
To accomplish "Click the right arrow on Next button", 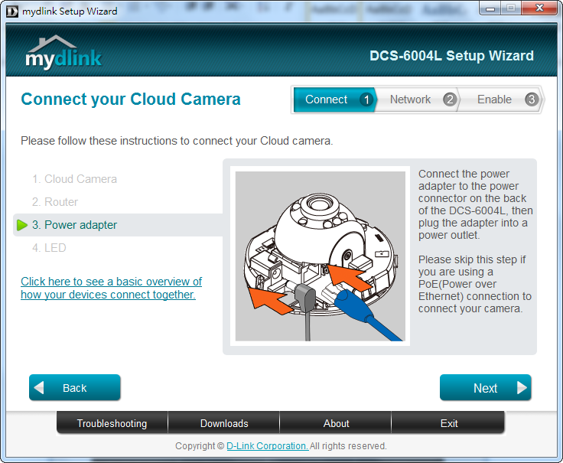I will pos(522,388).
